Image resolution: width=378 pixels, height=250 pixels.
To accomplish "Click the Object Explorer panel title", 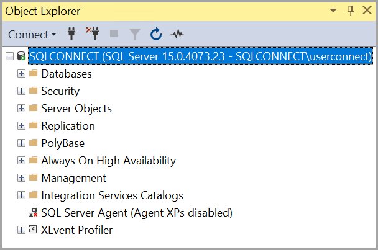I will pyautogui.click(x=43, y=11).
